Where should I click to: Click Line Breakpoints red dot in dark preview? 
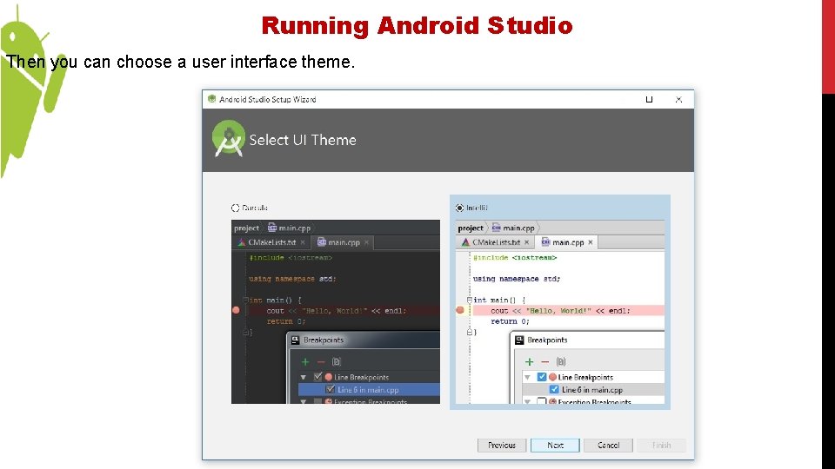[x=329, y=377]
